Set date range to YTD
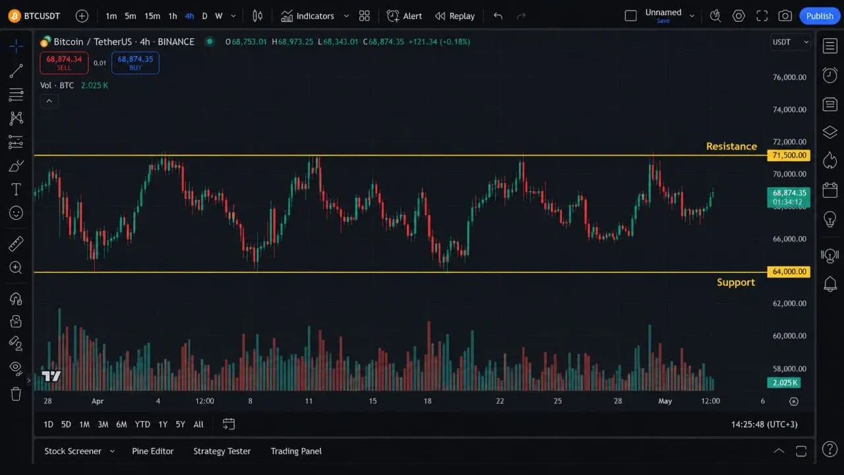Image resolution: width=844 pixels, height=475 pixels. pyautogui.click(x=142, y=424)
